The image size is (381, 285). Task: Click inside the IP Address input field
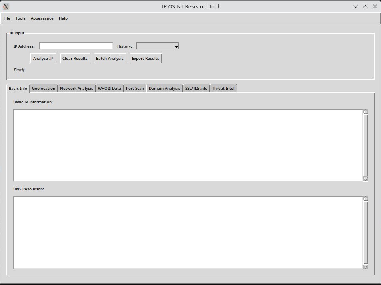pos(76,46)
